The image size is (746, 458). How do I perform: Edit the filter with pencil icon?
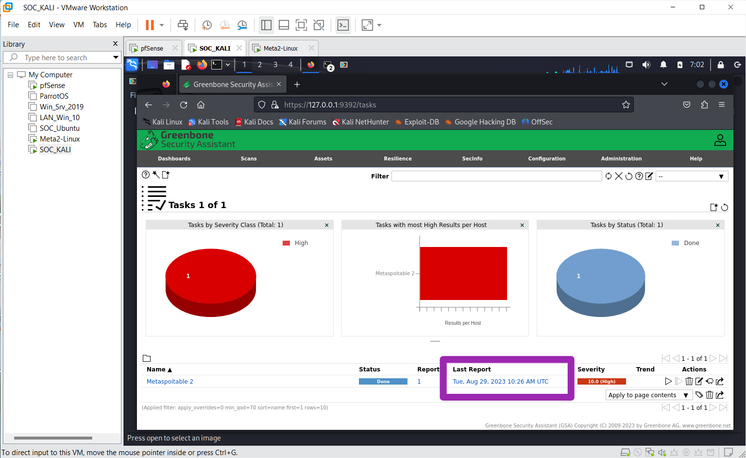(x=649, y=176)
